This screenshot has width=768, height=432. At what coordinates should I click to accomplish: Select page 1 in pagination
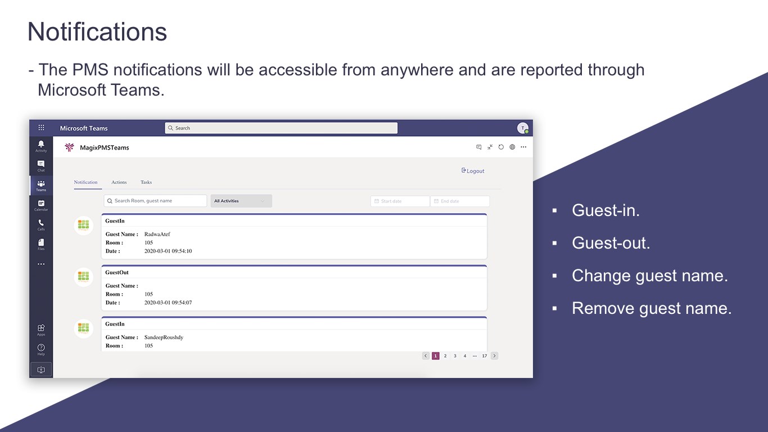tap(436, 356)
